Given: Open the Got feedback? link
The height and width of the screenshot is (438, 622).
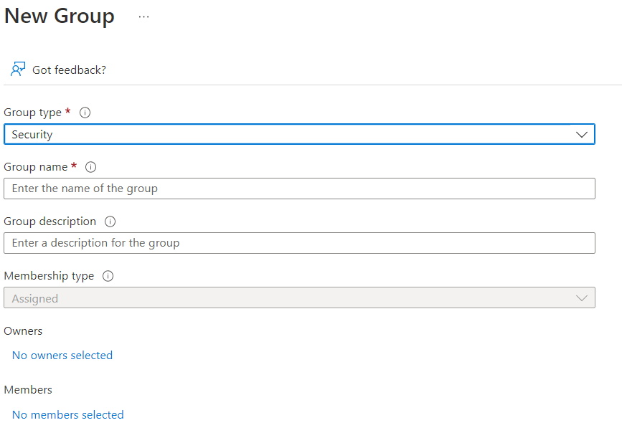Looking at the screenshot, I should click(69, 70).
